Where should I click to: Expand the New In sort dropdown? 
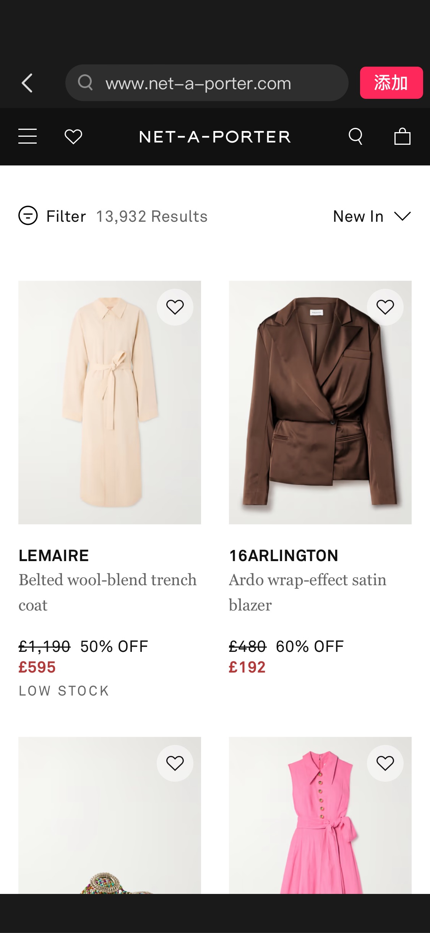(372, 216)
